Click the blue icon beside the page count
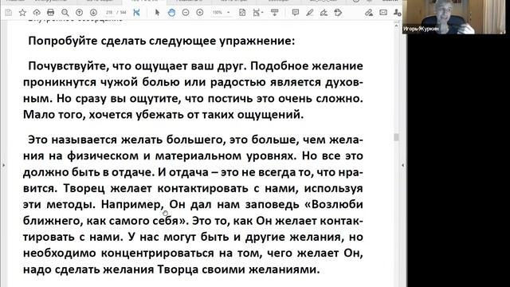The height and width of the screenshot is (287, 510). tap(136, 13)
